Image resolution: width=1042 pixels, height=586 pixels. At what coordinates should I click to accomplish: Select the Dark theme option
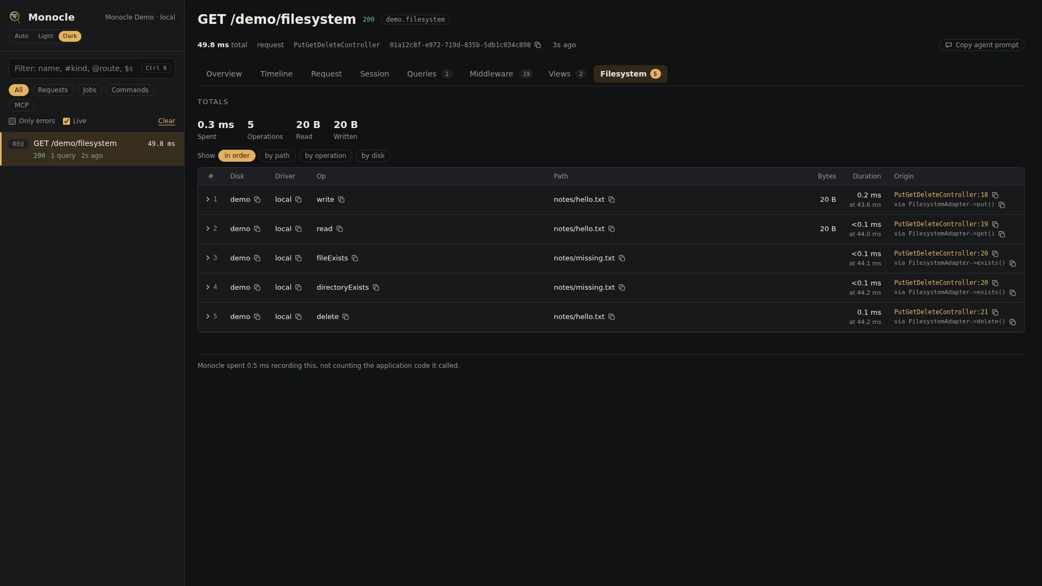click(x=70, y=36)
